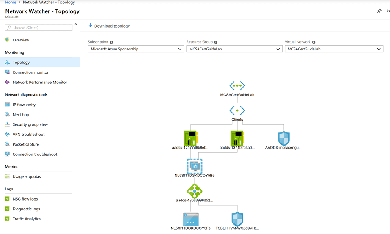Pin the Network Watcher blade
Viewport: 390px width, 234px height.
pyautogui.click(x=379, y=11)
